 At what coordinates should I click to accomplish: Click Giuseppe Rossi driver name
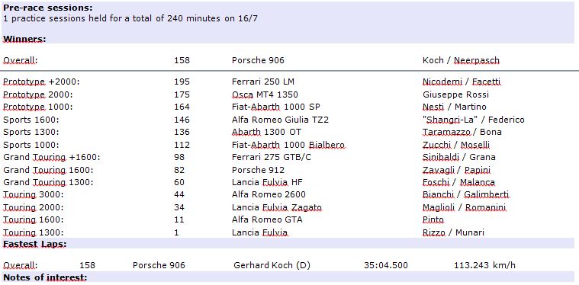(455, 94)
